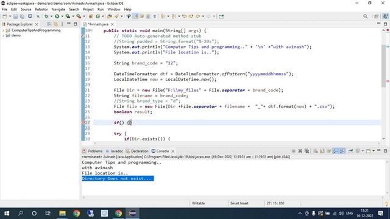Toggle Show Console on Standard Out
The width and height of the screenshot is (390, 219).
point(336,151)
